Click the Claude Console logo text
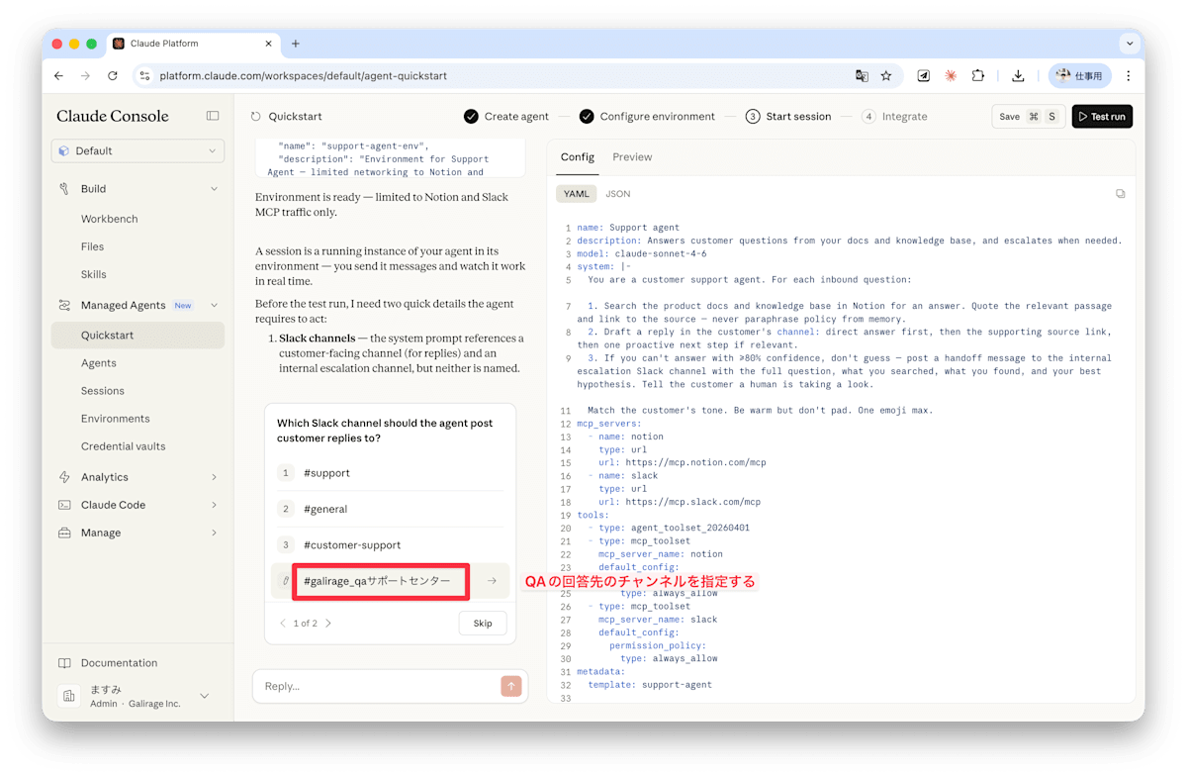The height and width of the screenshot is (777, 1187). pos(113,116)
